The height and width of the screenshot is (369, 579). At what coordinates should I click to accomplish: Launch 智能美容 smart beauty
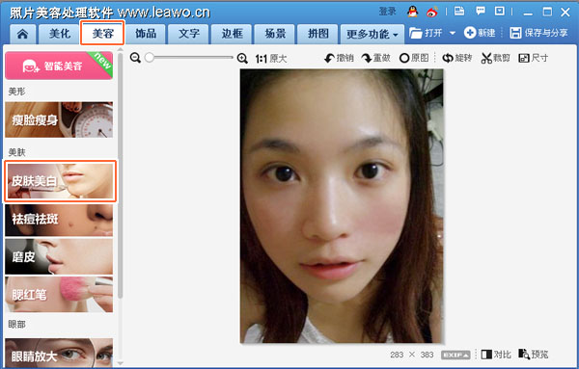click(x=59, y=66)
